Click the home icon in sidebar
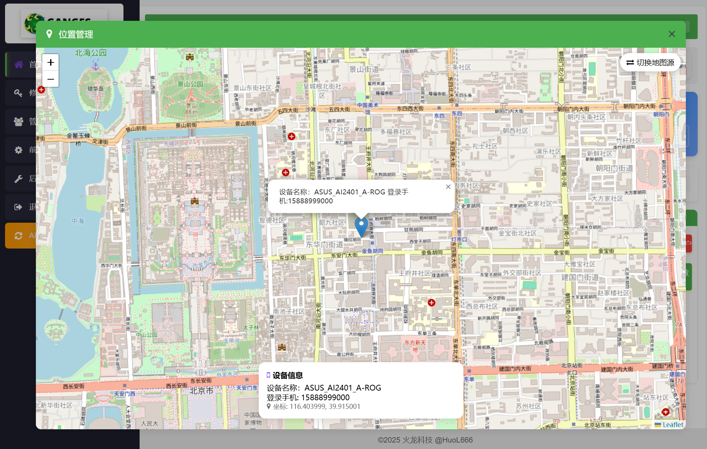Viewport: 707px width, 449px height. tap(19, 65)
